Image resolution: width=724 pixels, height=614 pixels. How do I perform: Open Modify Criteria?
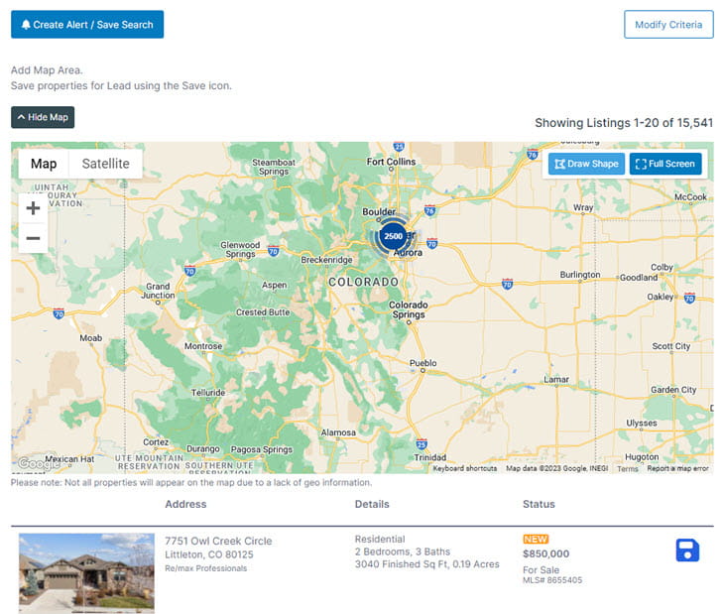tap(668, 25)
